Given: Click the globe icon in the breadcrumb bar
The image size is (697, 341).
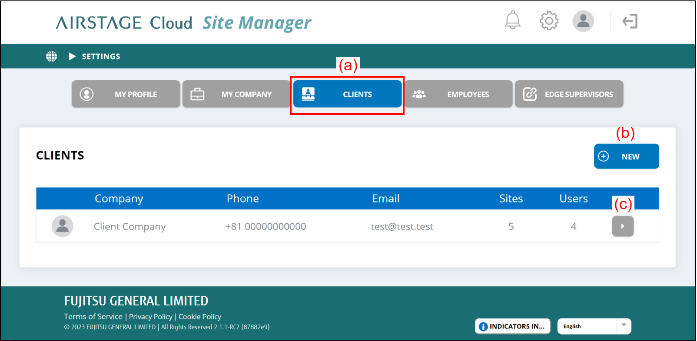Looking at the screenshot, I should [52, 56].
